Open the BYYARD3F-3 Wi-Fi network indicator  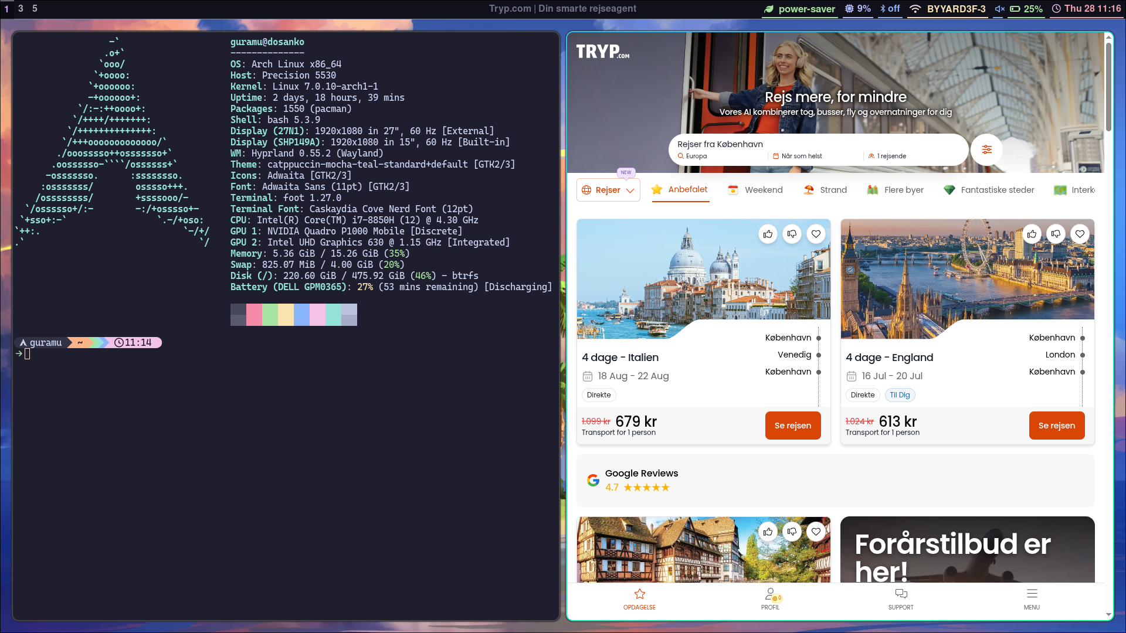947,9
